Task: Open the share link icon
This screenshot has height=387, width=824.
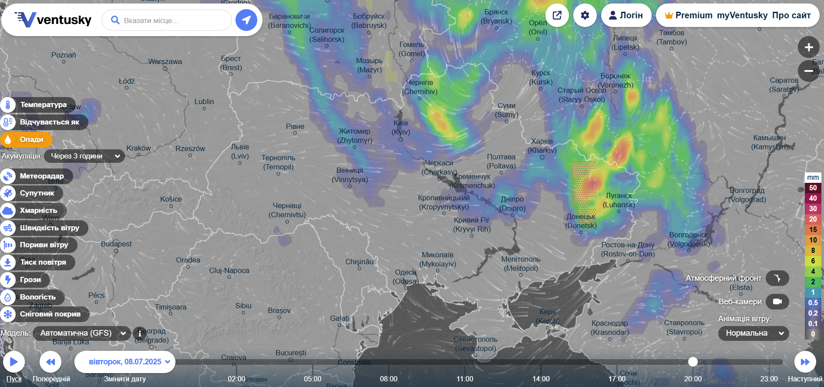Action: (557, 15)
